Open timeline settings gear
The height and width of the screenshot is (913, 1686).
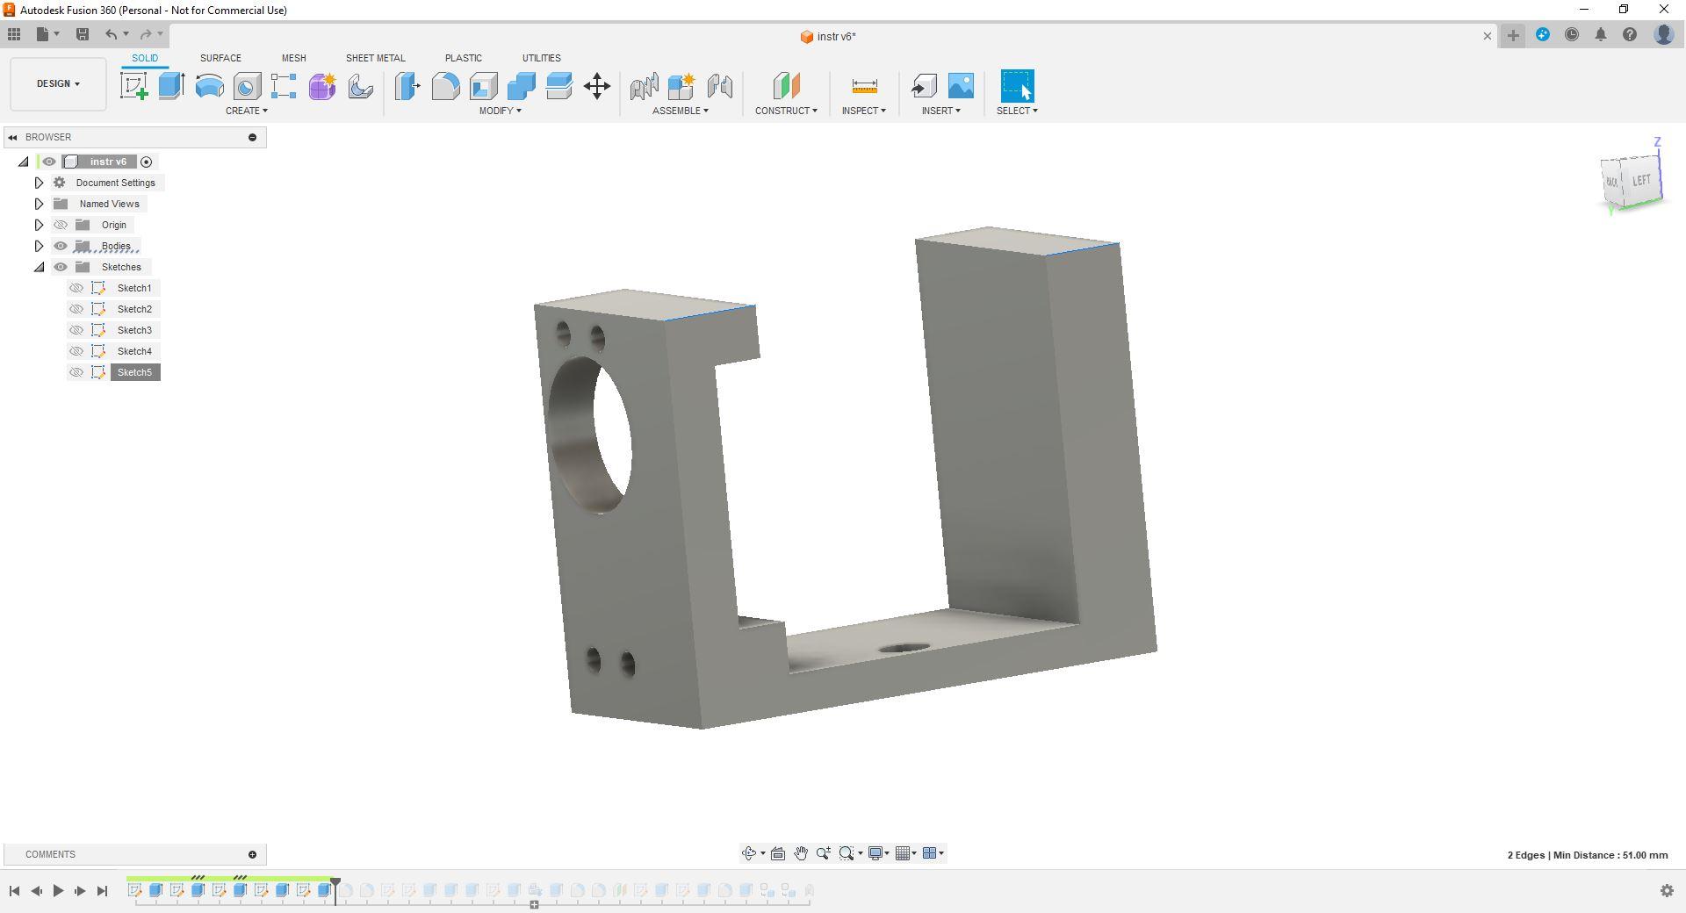pyautogui.click(x=1667, y=891)
